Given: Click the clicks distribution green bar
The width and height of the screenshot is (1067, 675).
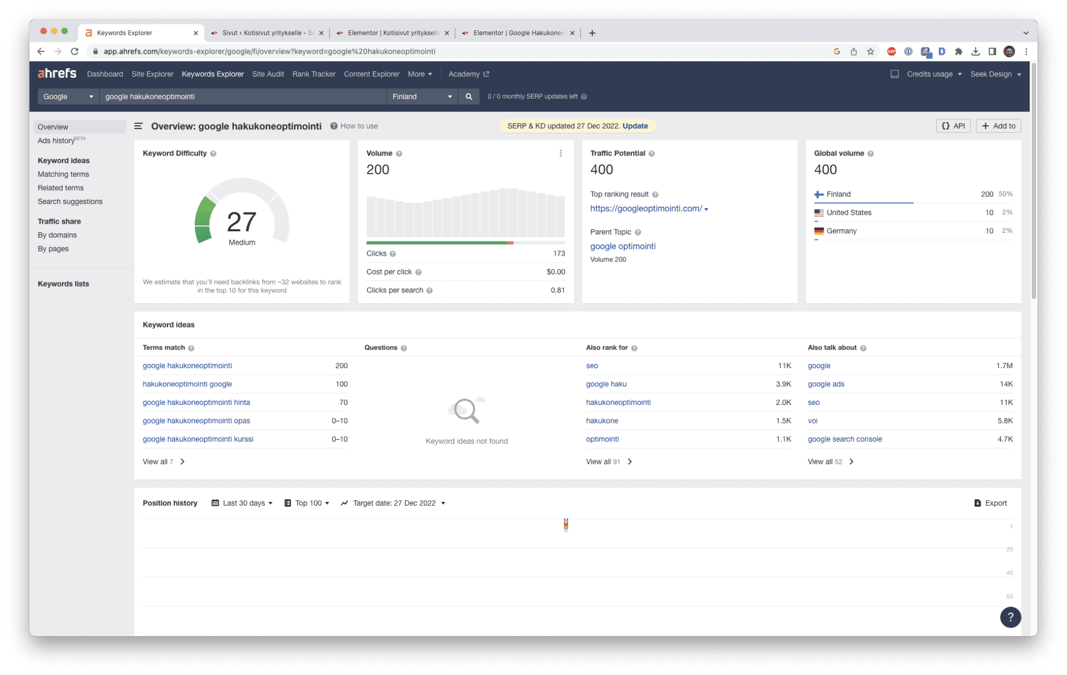Looking at the screenshot, I should 436,243.
